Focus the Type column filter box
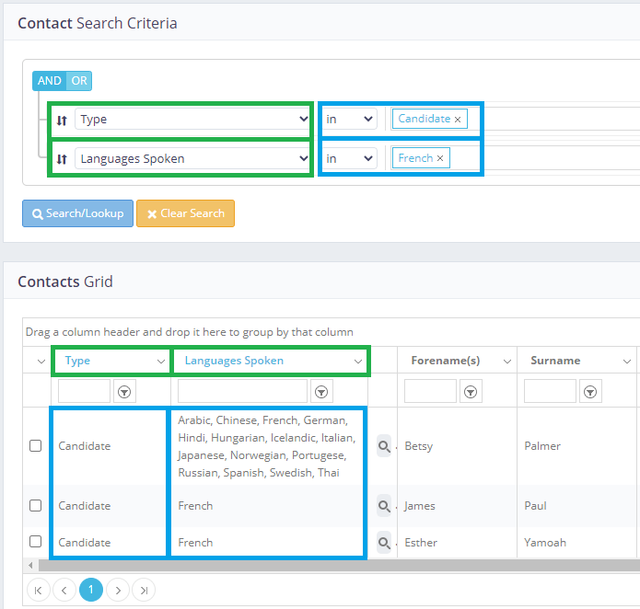Image resolution: width=640 pixels, height=609 pixels. 84,391
